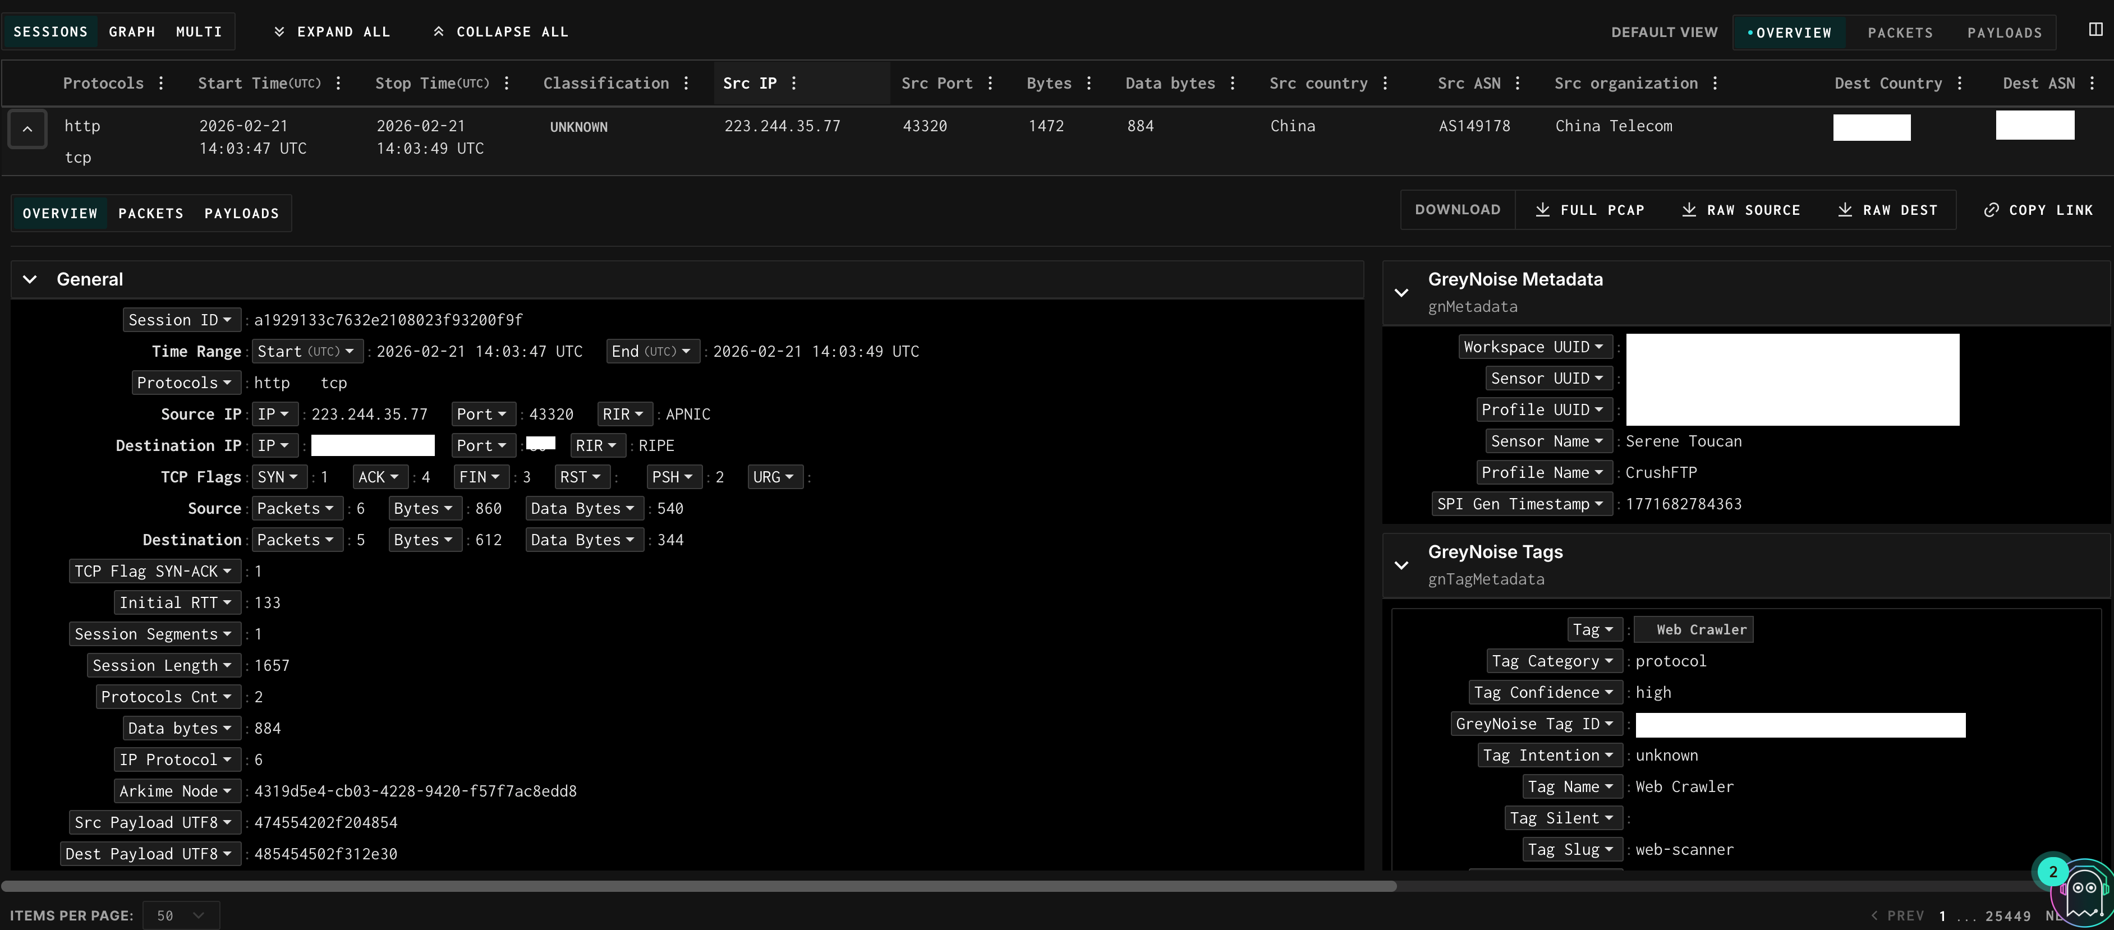This screenshot has width=2114, height=930.
Task: Click the Bytes column three-dot menu
Action: coord(1089,83)
